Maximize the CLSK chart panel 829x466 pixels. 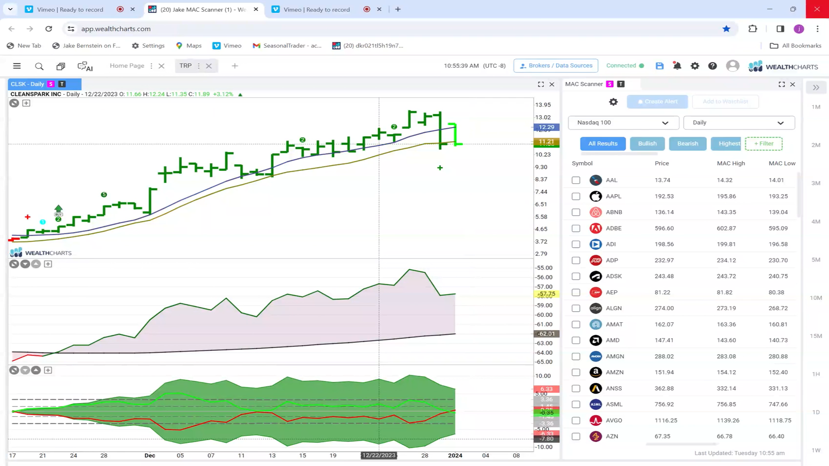[x=541, y=85]
